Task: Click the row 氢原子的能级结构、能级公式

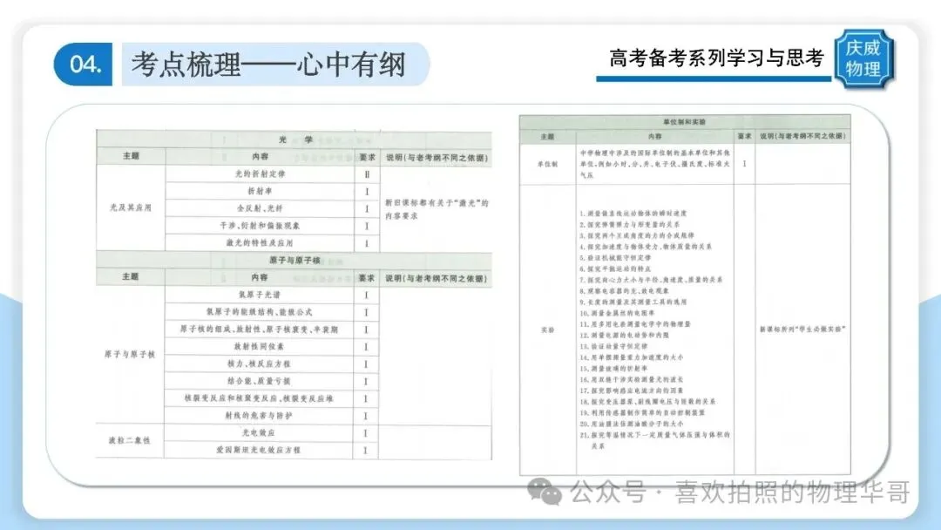Action: tap(260, 312)
